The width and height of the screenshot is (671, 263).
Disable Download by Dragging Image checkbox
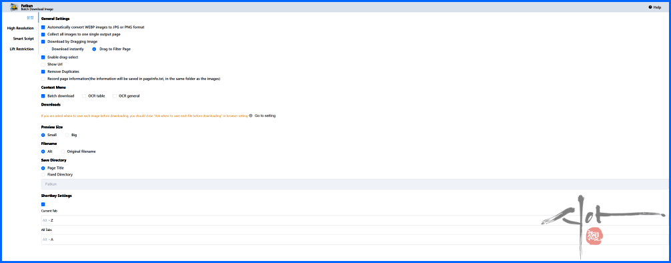coord(43,41)
